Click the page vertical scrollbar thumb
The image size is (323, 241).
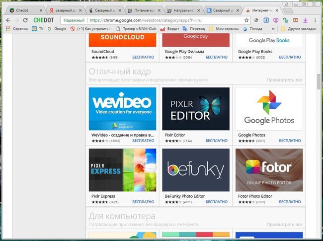pyautogui.click(x=319, y=81)
